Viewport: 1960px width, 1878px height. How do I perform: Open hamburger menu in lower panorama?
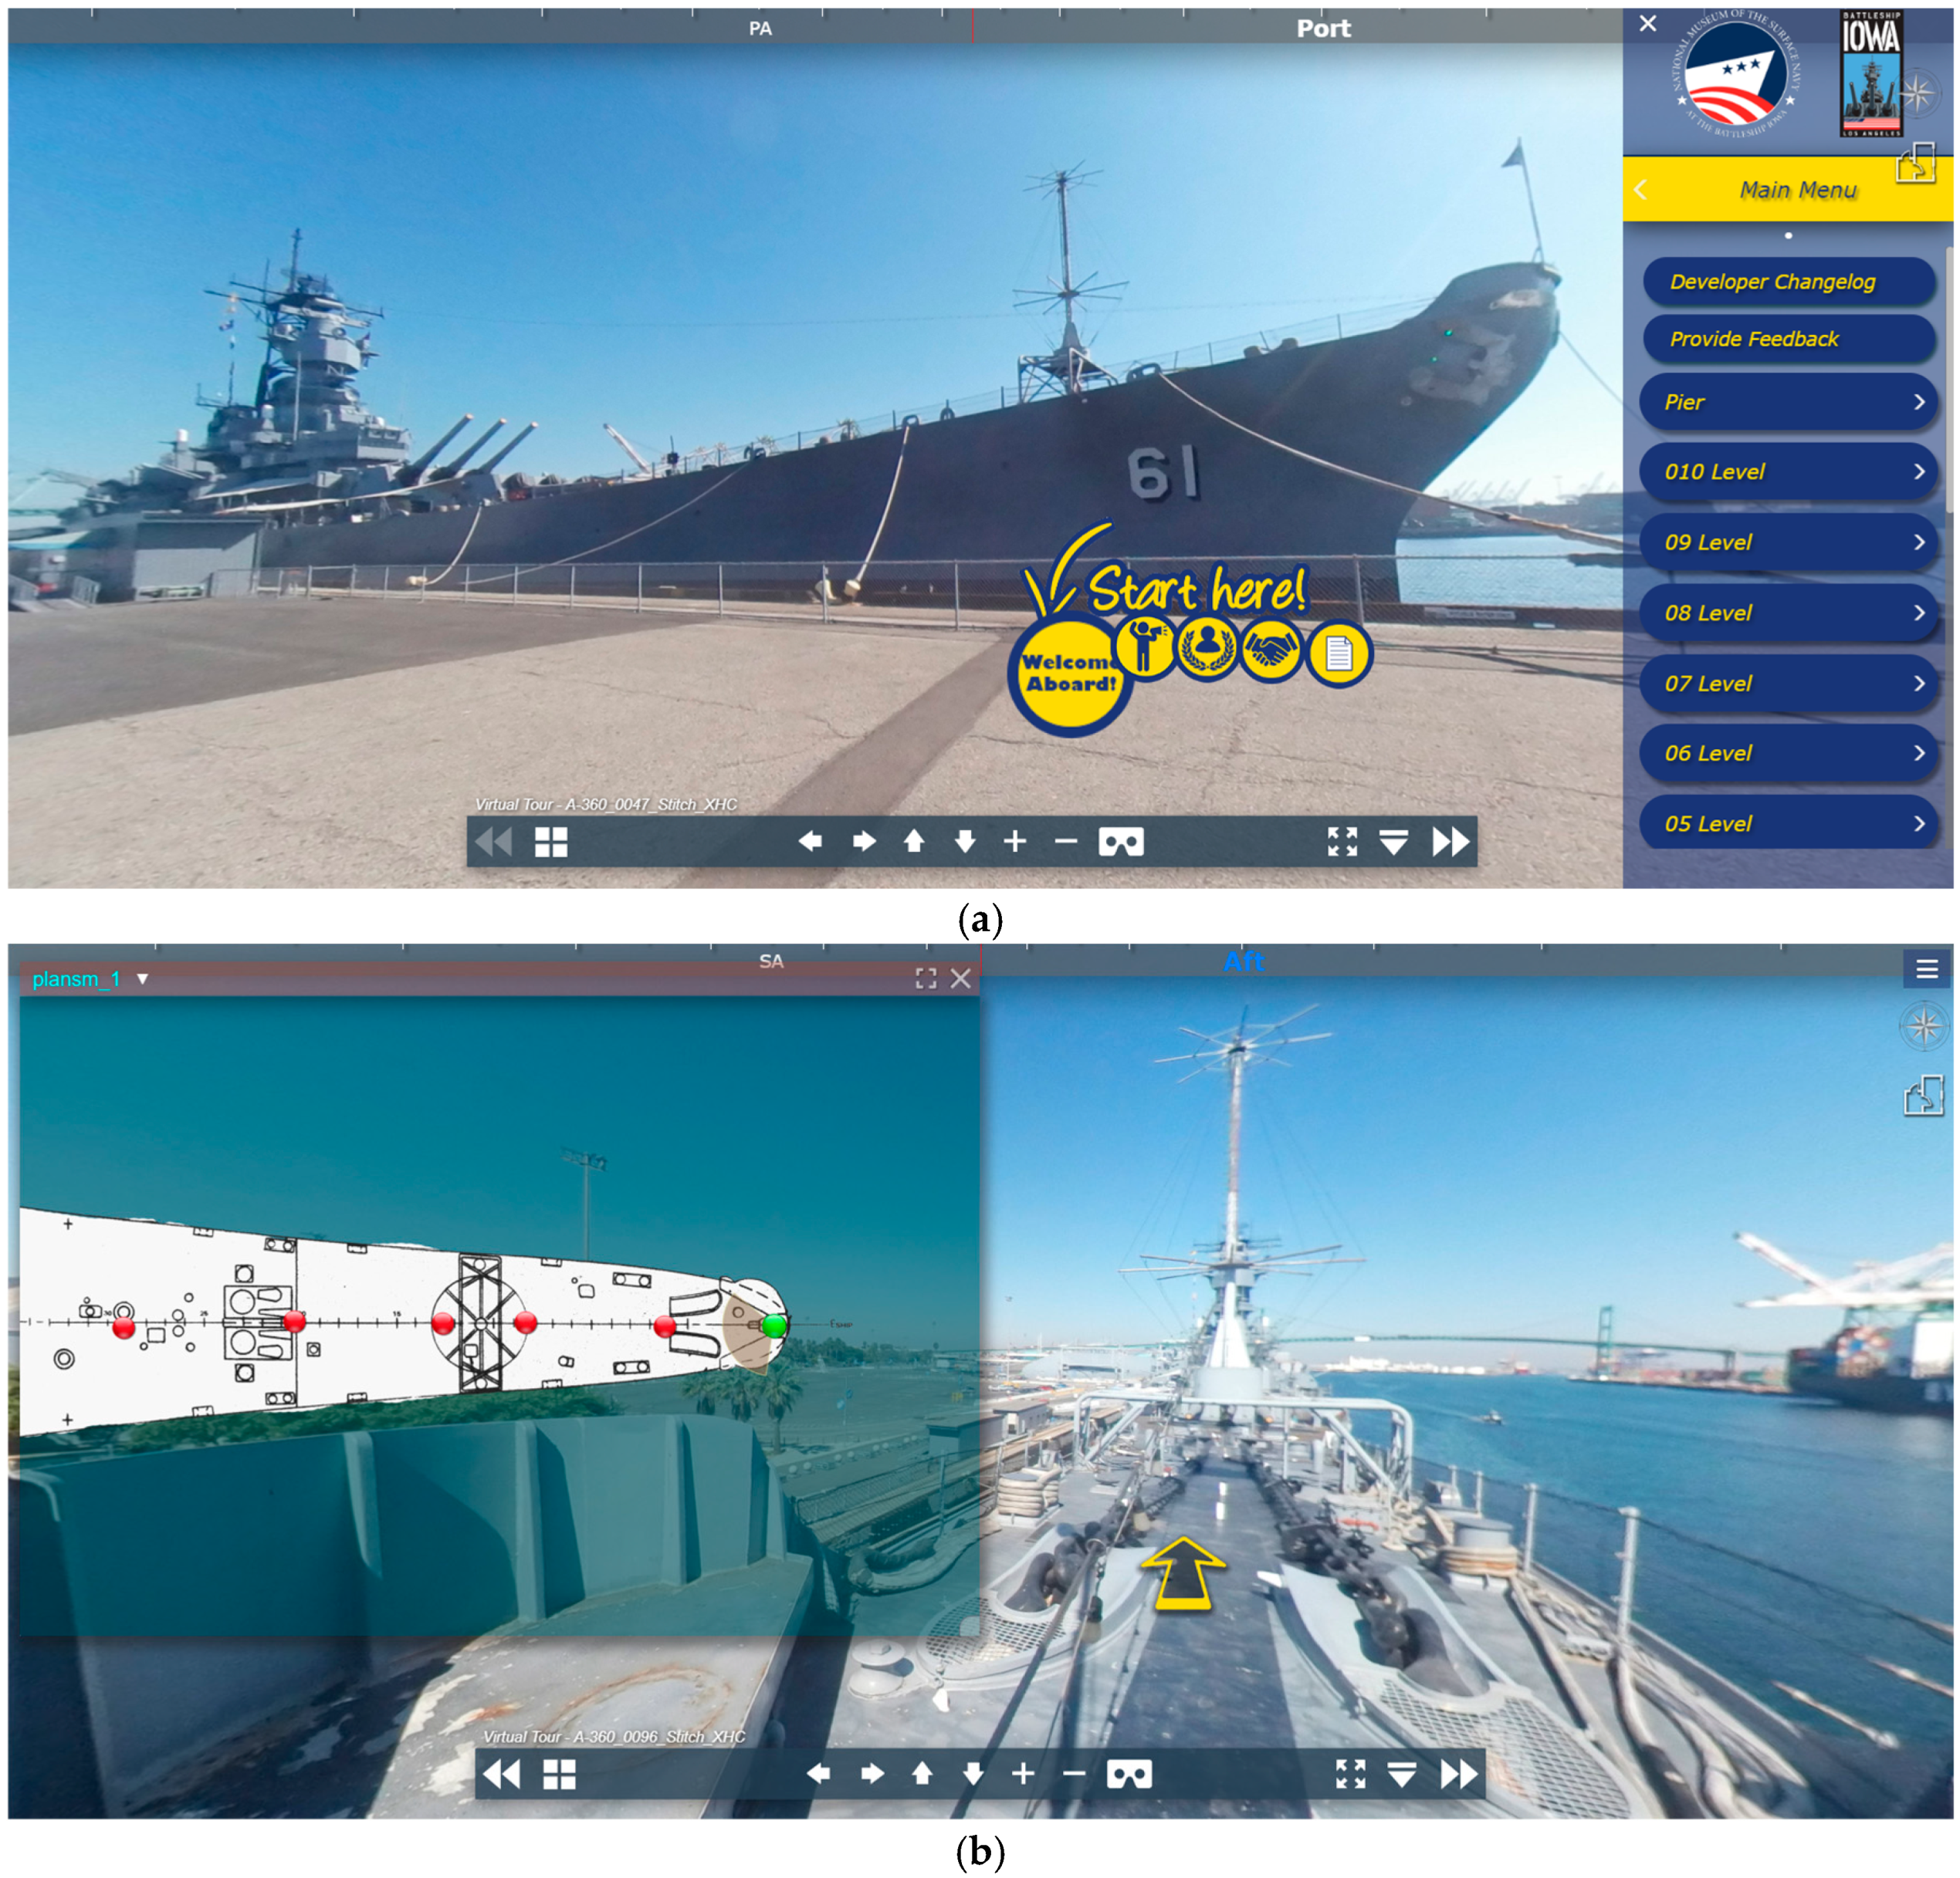(1926, 968)
